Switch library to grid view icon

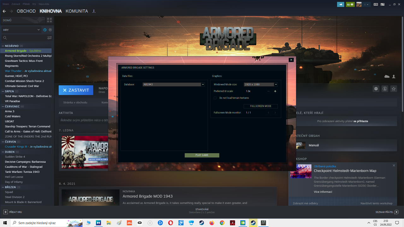[x=49, y=20]
